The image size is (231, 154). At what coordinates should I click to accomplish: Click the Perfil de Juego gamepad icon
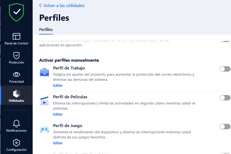pos(45,129)
